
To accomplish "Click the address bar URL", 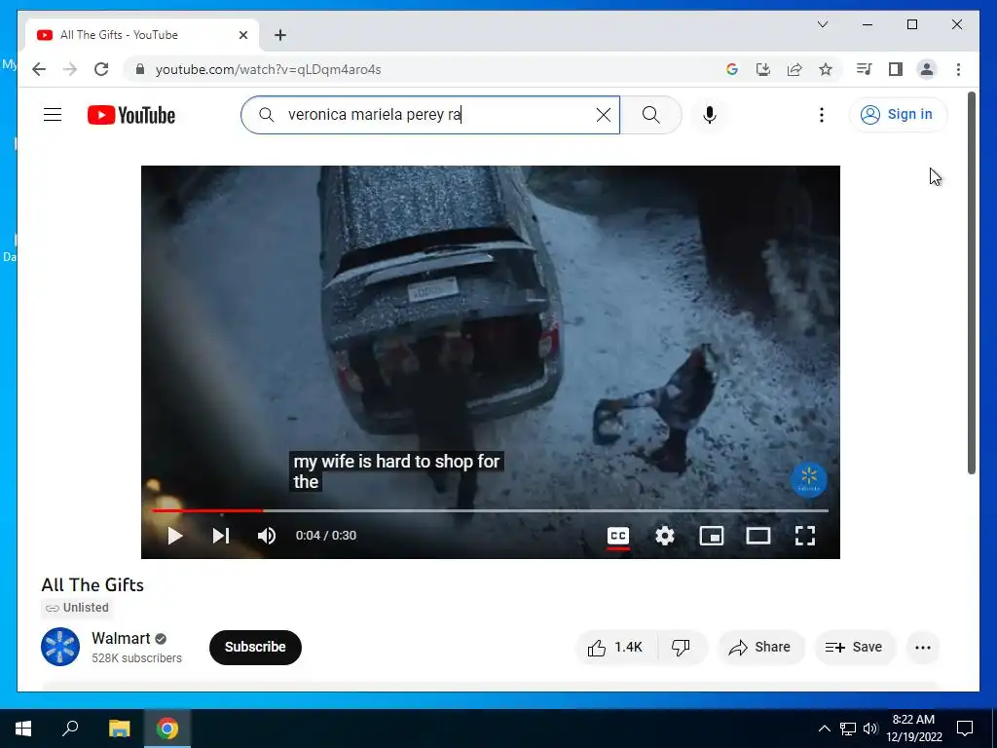I will pos(269,69).
